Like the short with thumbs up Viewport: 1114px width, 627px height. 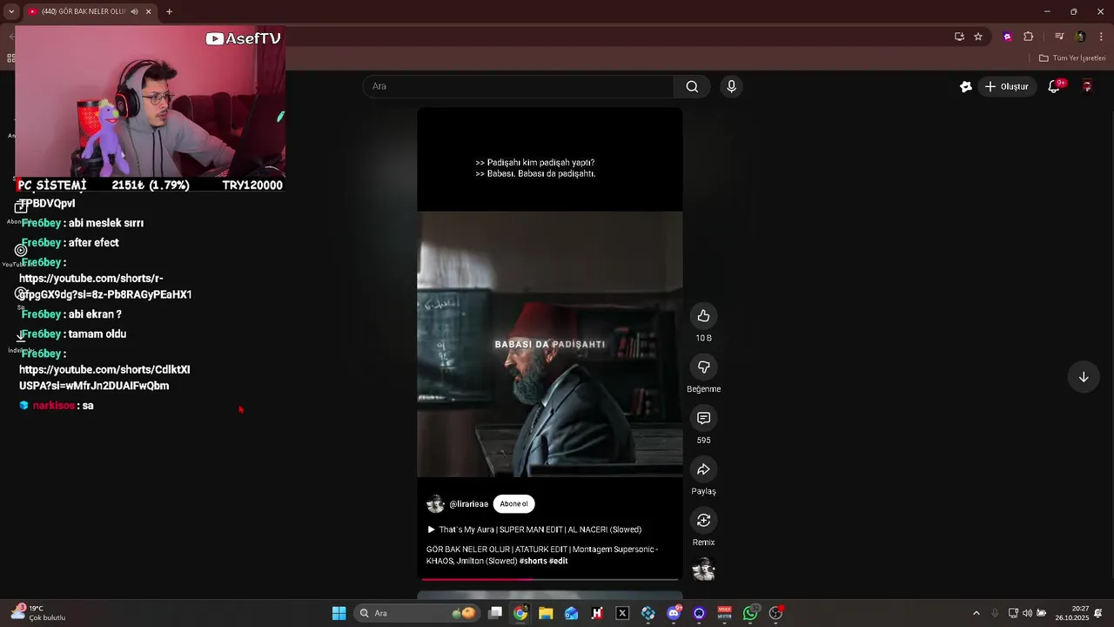(x=703, y=316)
